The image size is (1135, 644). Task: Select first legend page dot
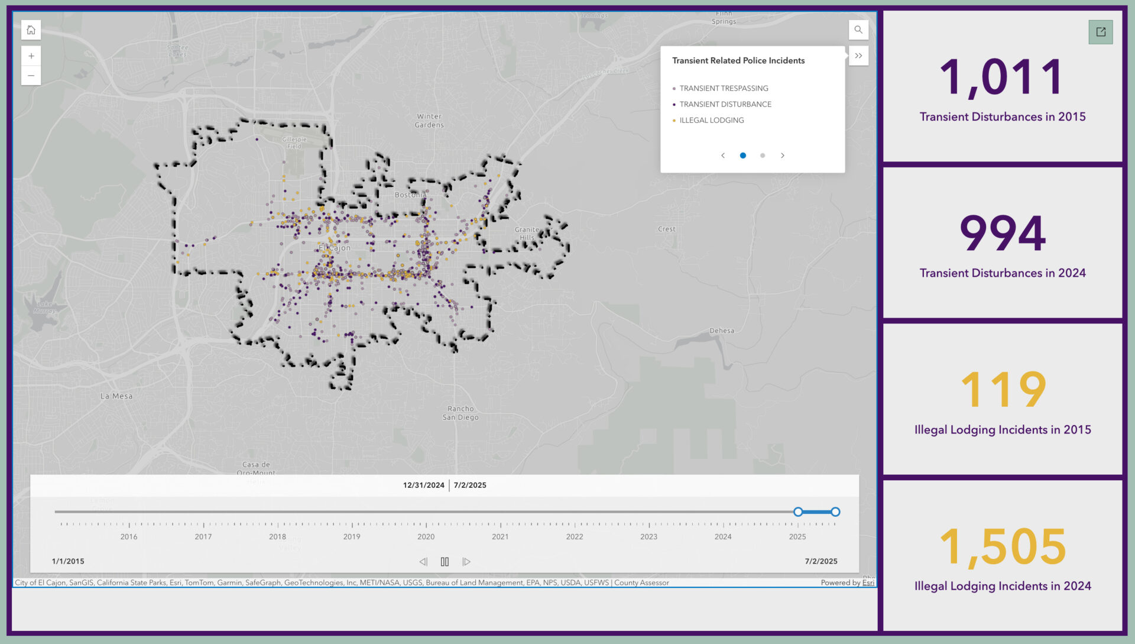click(743, 156)
